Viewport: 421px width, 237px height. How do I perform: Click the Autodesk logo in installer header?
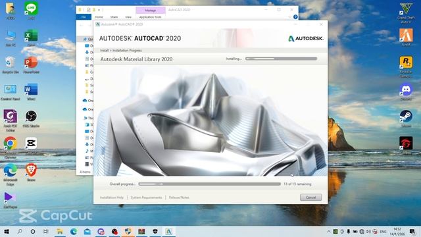(x=306, y=38)
